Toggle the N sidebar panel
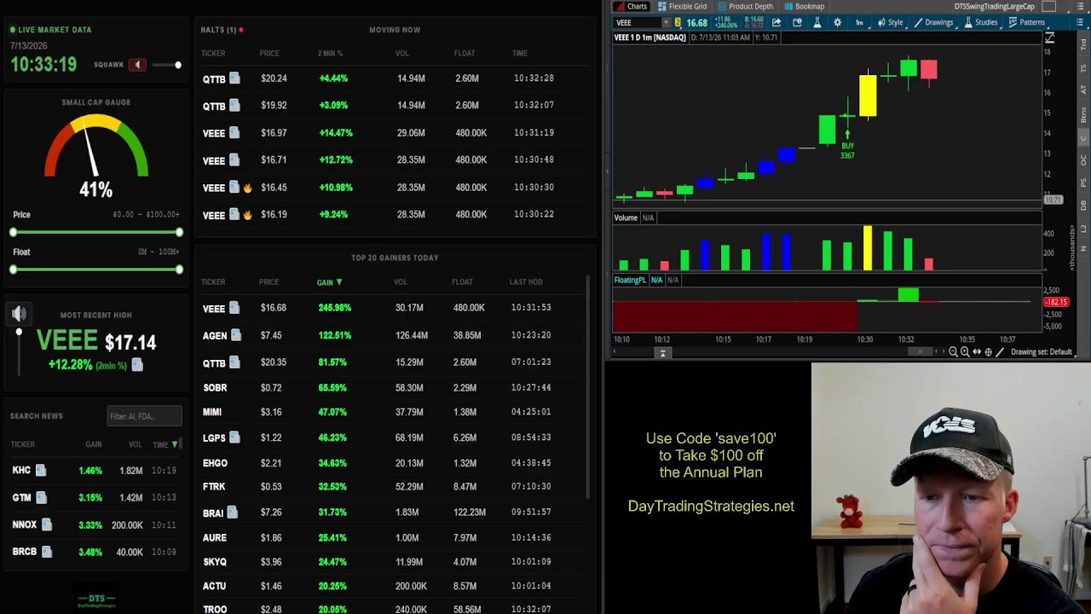Screen dimensions: 1091x614 coord(1084,248)
